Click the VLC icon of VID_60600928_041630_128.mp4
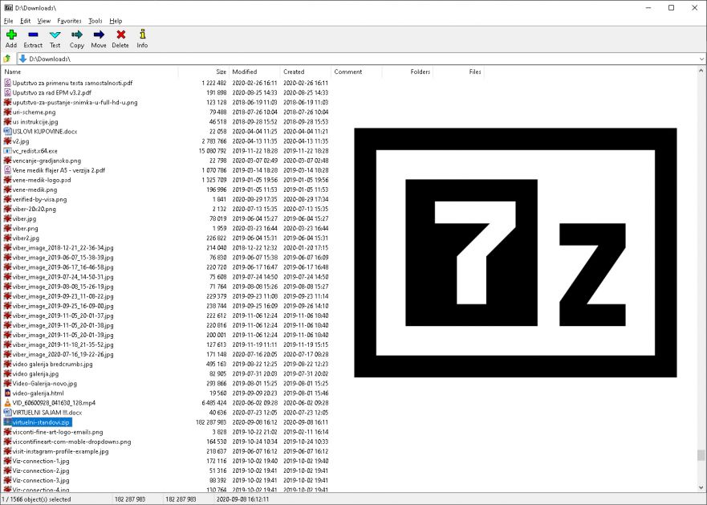 (x=7, y=403)
